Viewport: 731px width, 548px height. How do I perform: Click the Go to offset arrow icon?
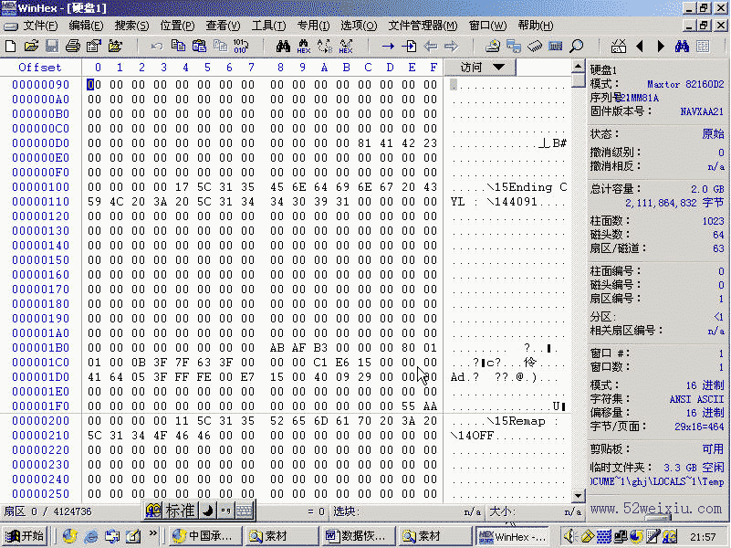tap(388, 46)
